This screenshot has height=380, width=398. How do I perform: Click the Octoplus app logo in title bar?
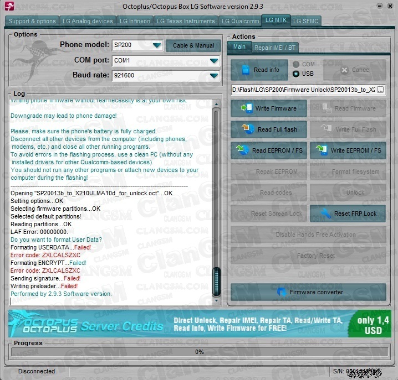click(x=9, y=6)
